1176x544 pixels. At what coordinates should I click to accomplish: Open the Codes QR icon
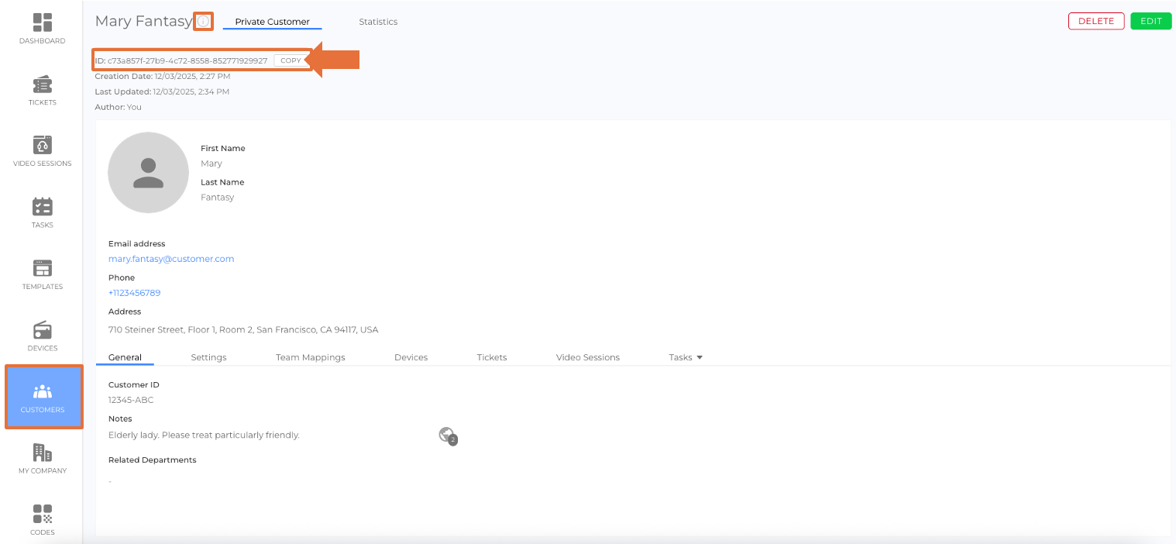pyautogui.click(x=43, y=515)
